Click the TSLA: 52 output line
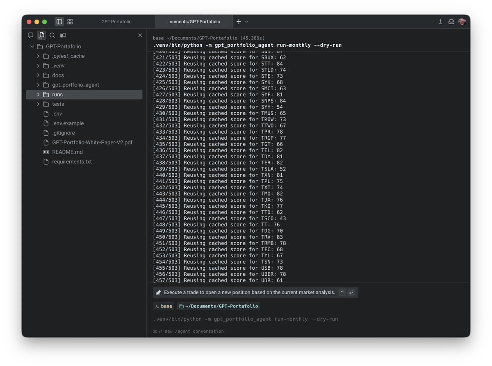The height and width of the screenshot is (366, 492). pyautogui.click(x=219, y=169)
